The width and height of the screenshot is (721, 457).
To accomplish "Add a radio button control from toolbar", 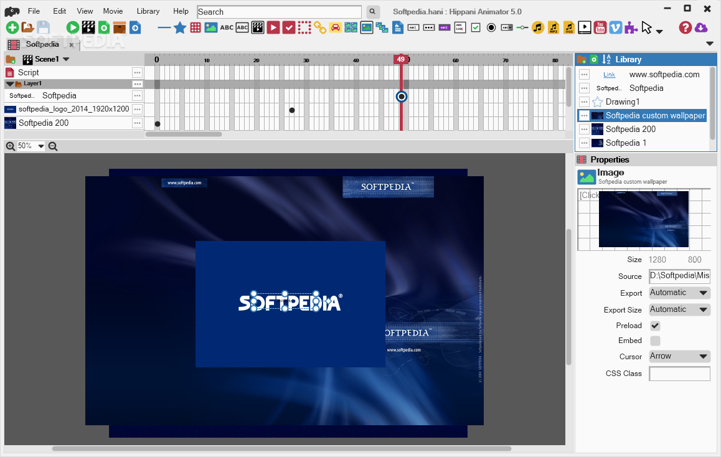I will coord(491,27).
